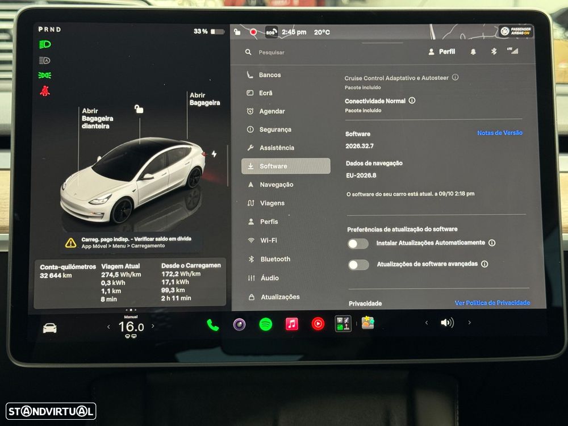This screenshot has width=568, height=426.
Task: Tap the red seatbelt warning icon
Action: pos(44,91)
